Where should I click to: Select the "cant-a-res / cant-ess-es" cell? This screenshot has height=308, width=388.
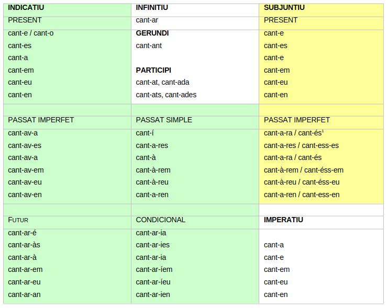pos(301,145)
